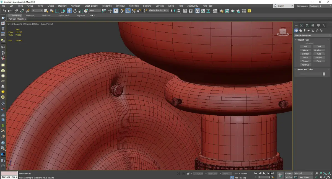
Task: Open the Modifiers menu
Action: tap(62, 6)
